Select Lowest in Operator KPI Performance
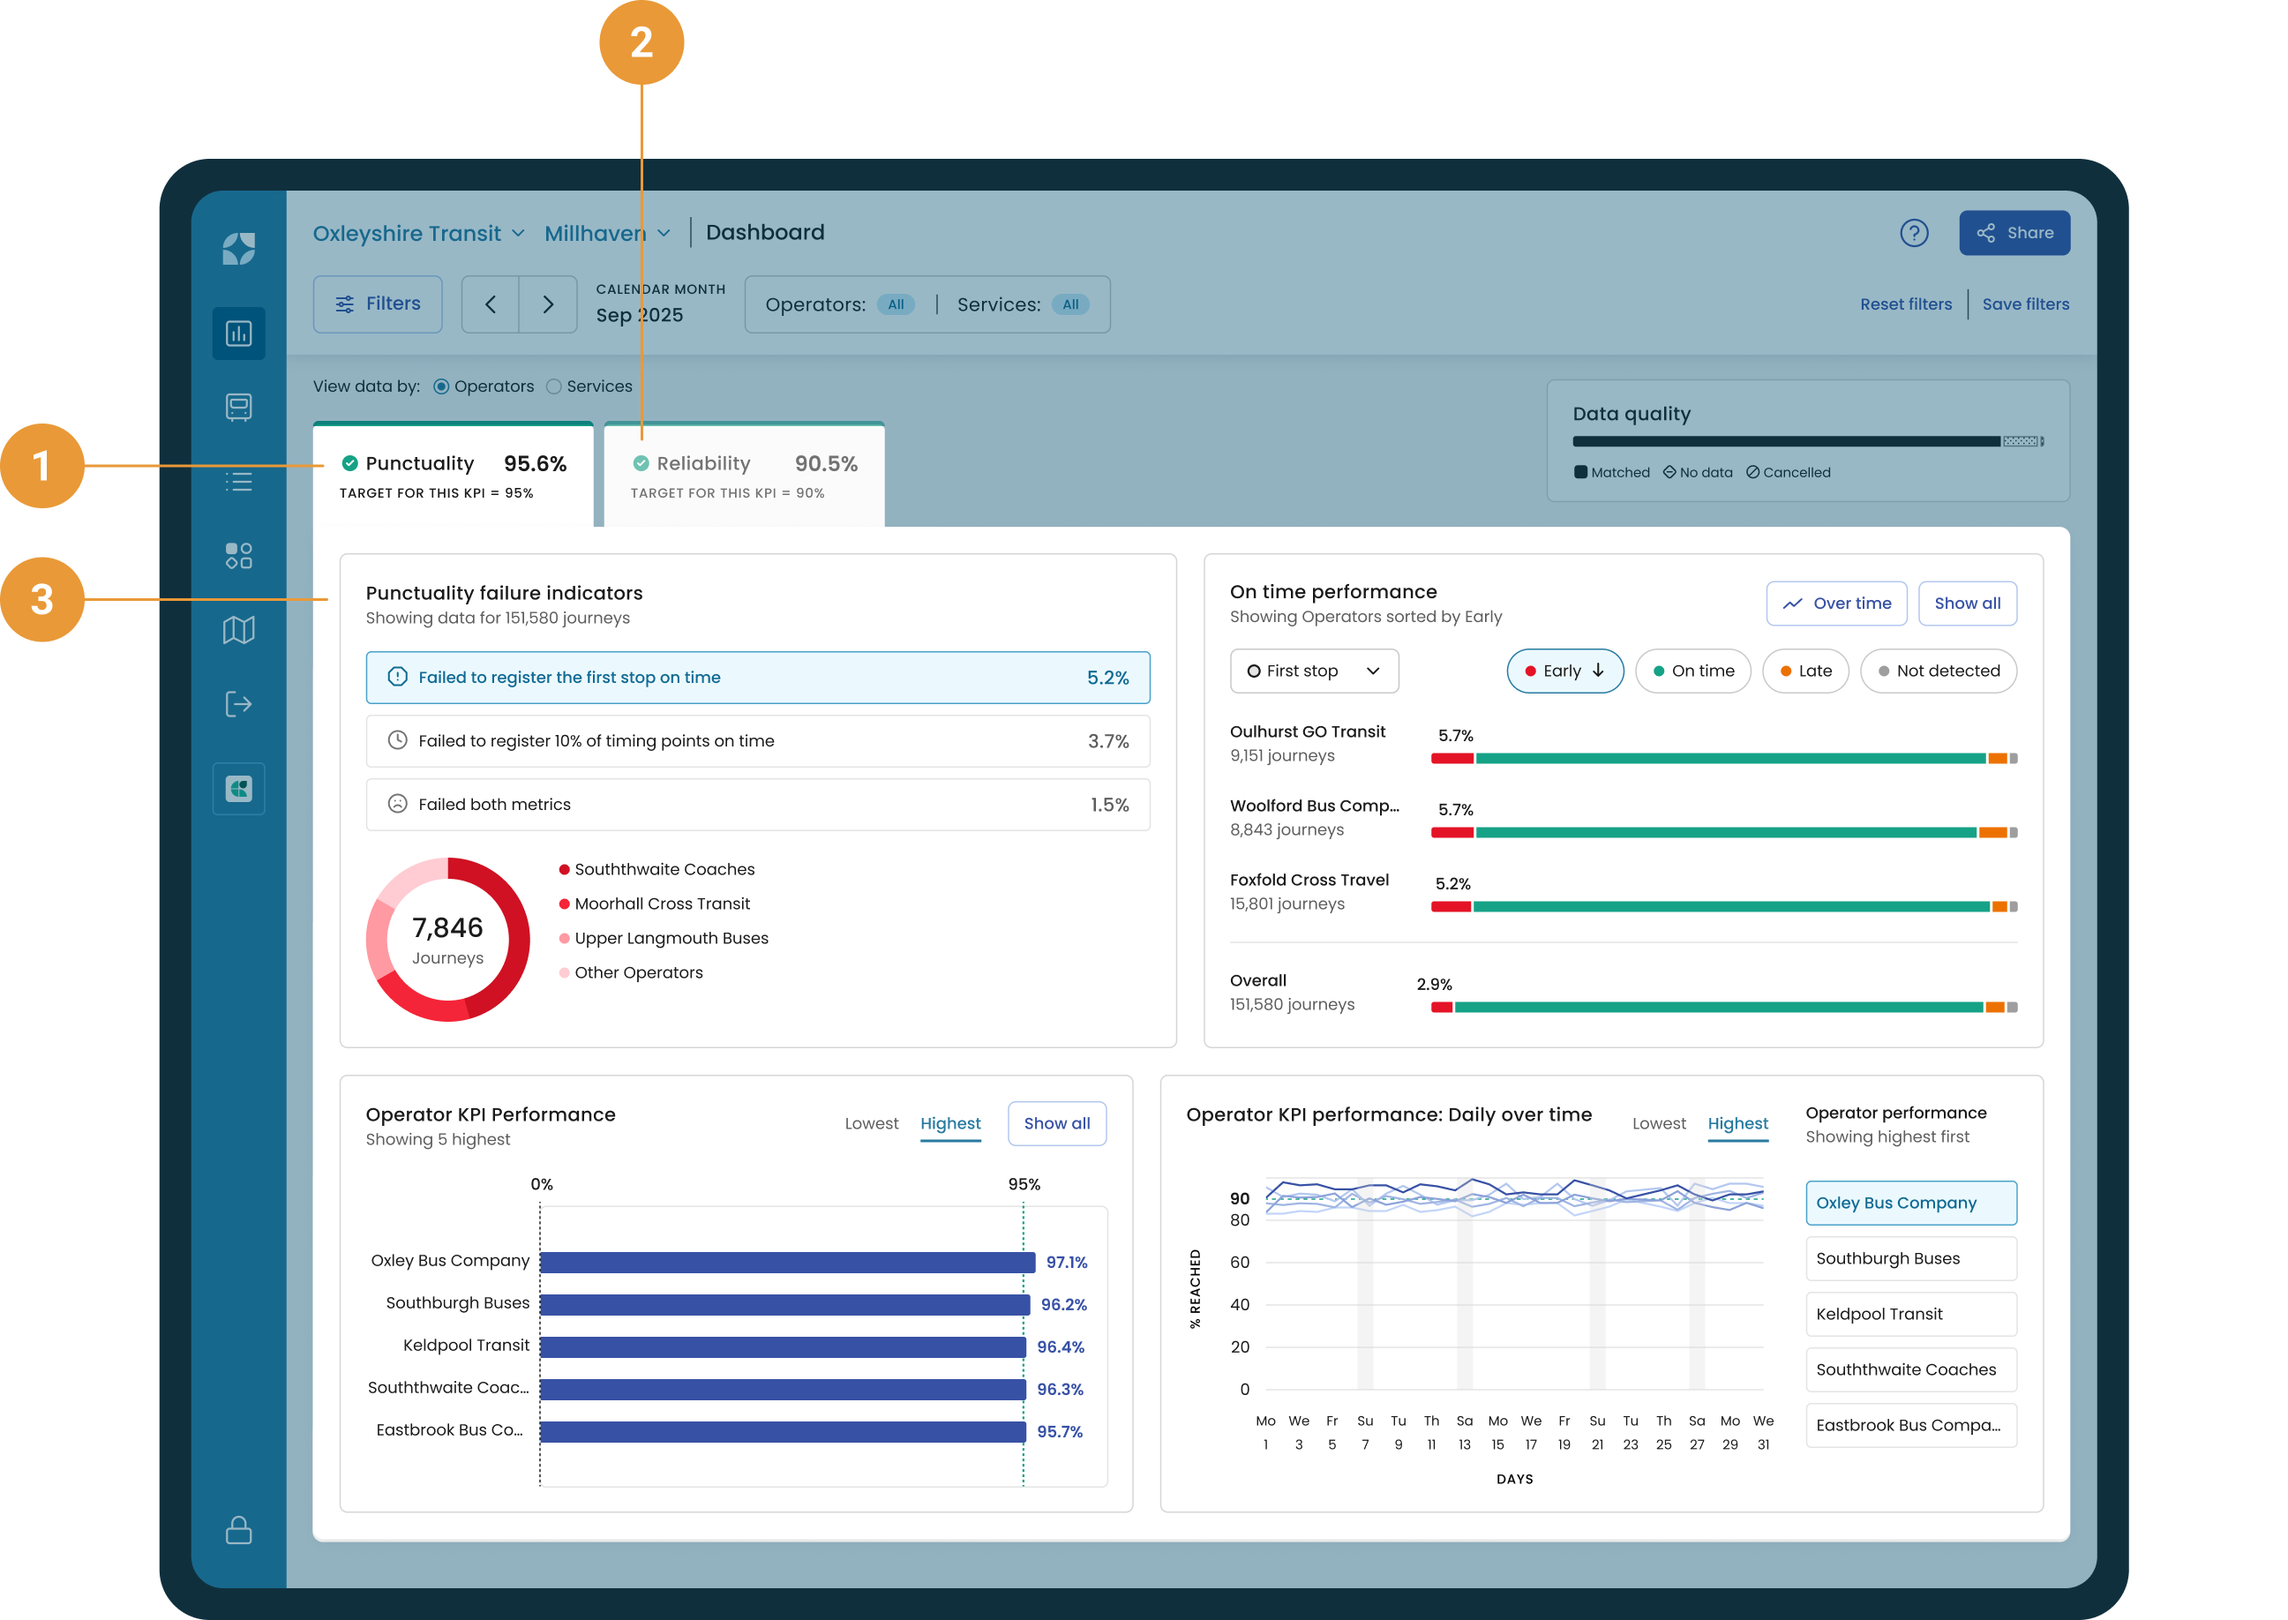 871,1123
